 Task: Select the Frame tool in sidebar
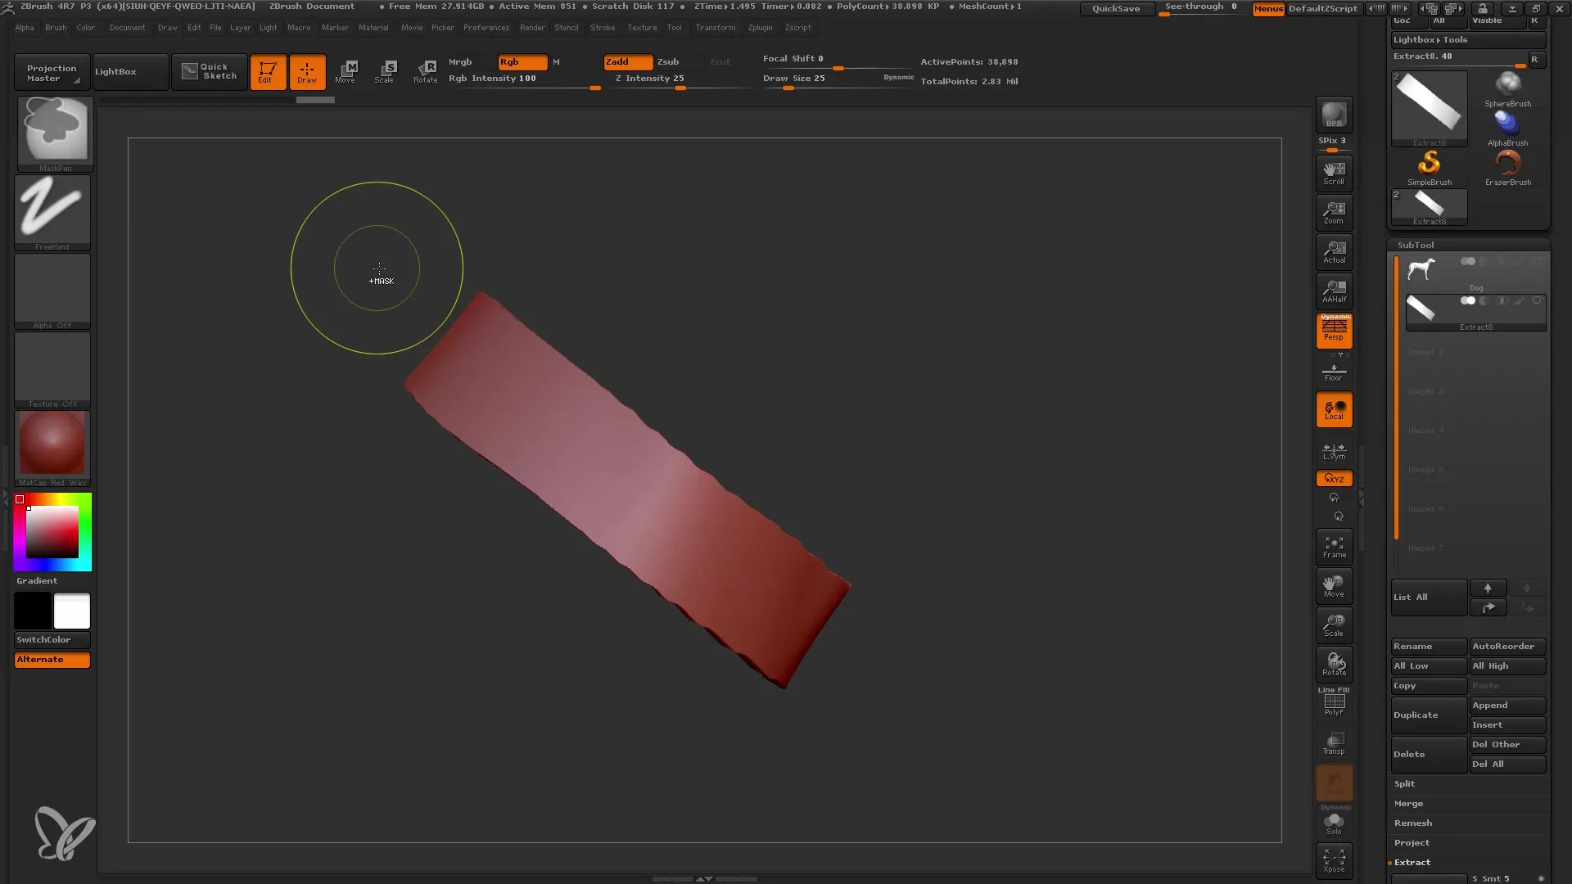(1334, 548)
